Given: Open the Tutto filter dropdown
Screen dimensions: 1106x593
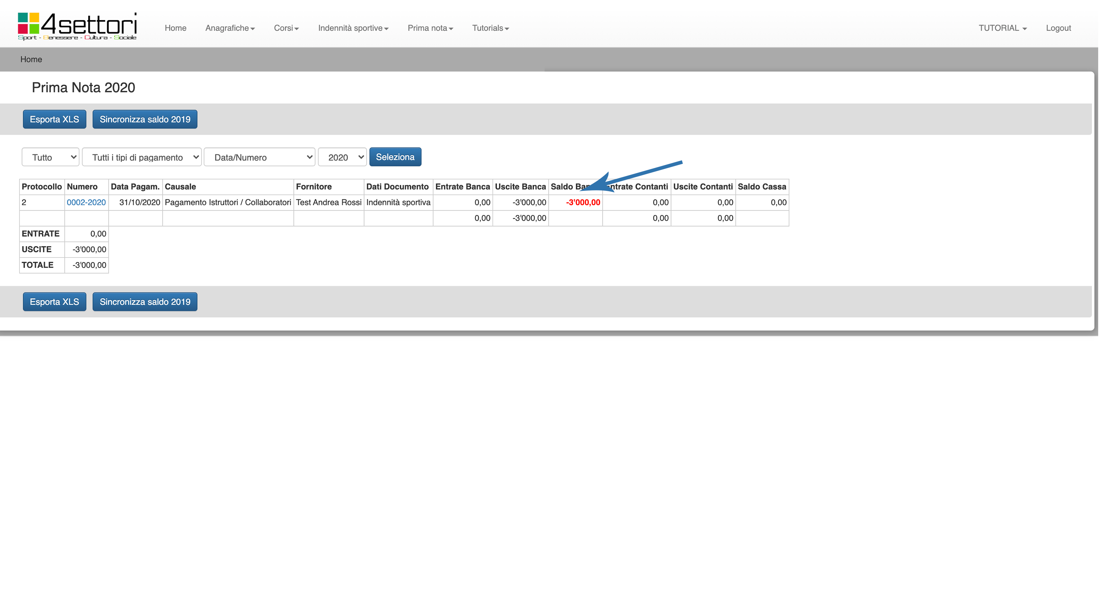Looking at the screenshot, I should click(x=50, y=157).
